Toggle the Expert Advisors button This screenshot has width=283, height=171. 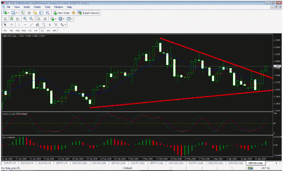[x=88, y=13]
